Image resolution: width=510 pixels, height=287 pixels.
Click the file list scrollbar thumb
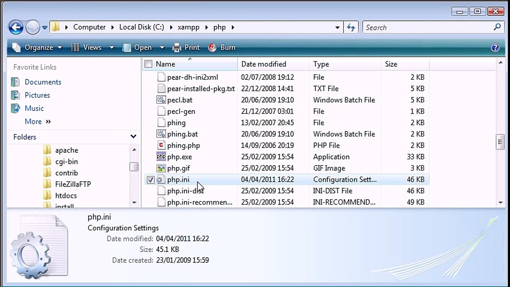(500, 142)
